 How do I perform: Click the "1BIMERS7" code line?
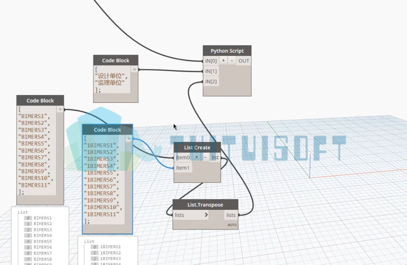(101, 187)
